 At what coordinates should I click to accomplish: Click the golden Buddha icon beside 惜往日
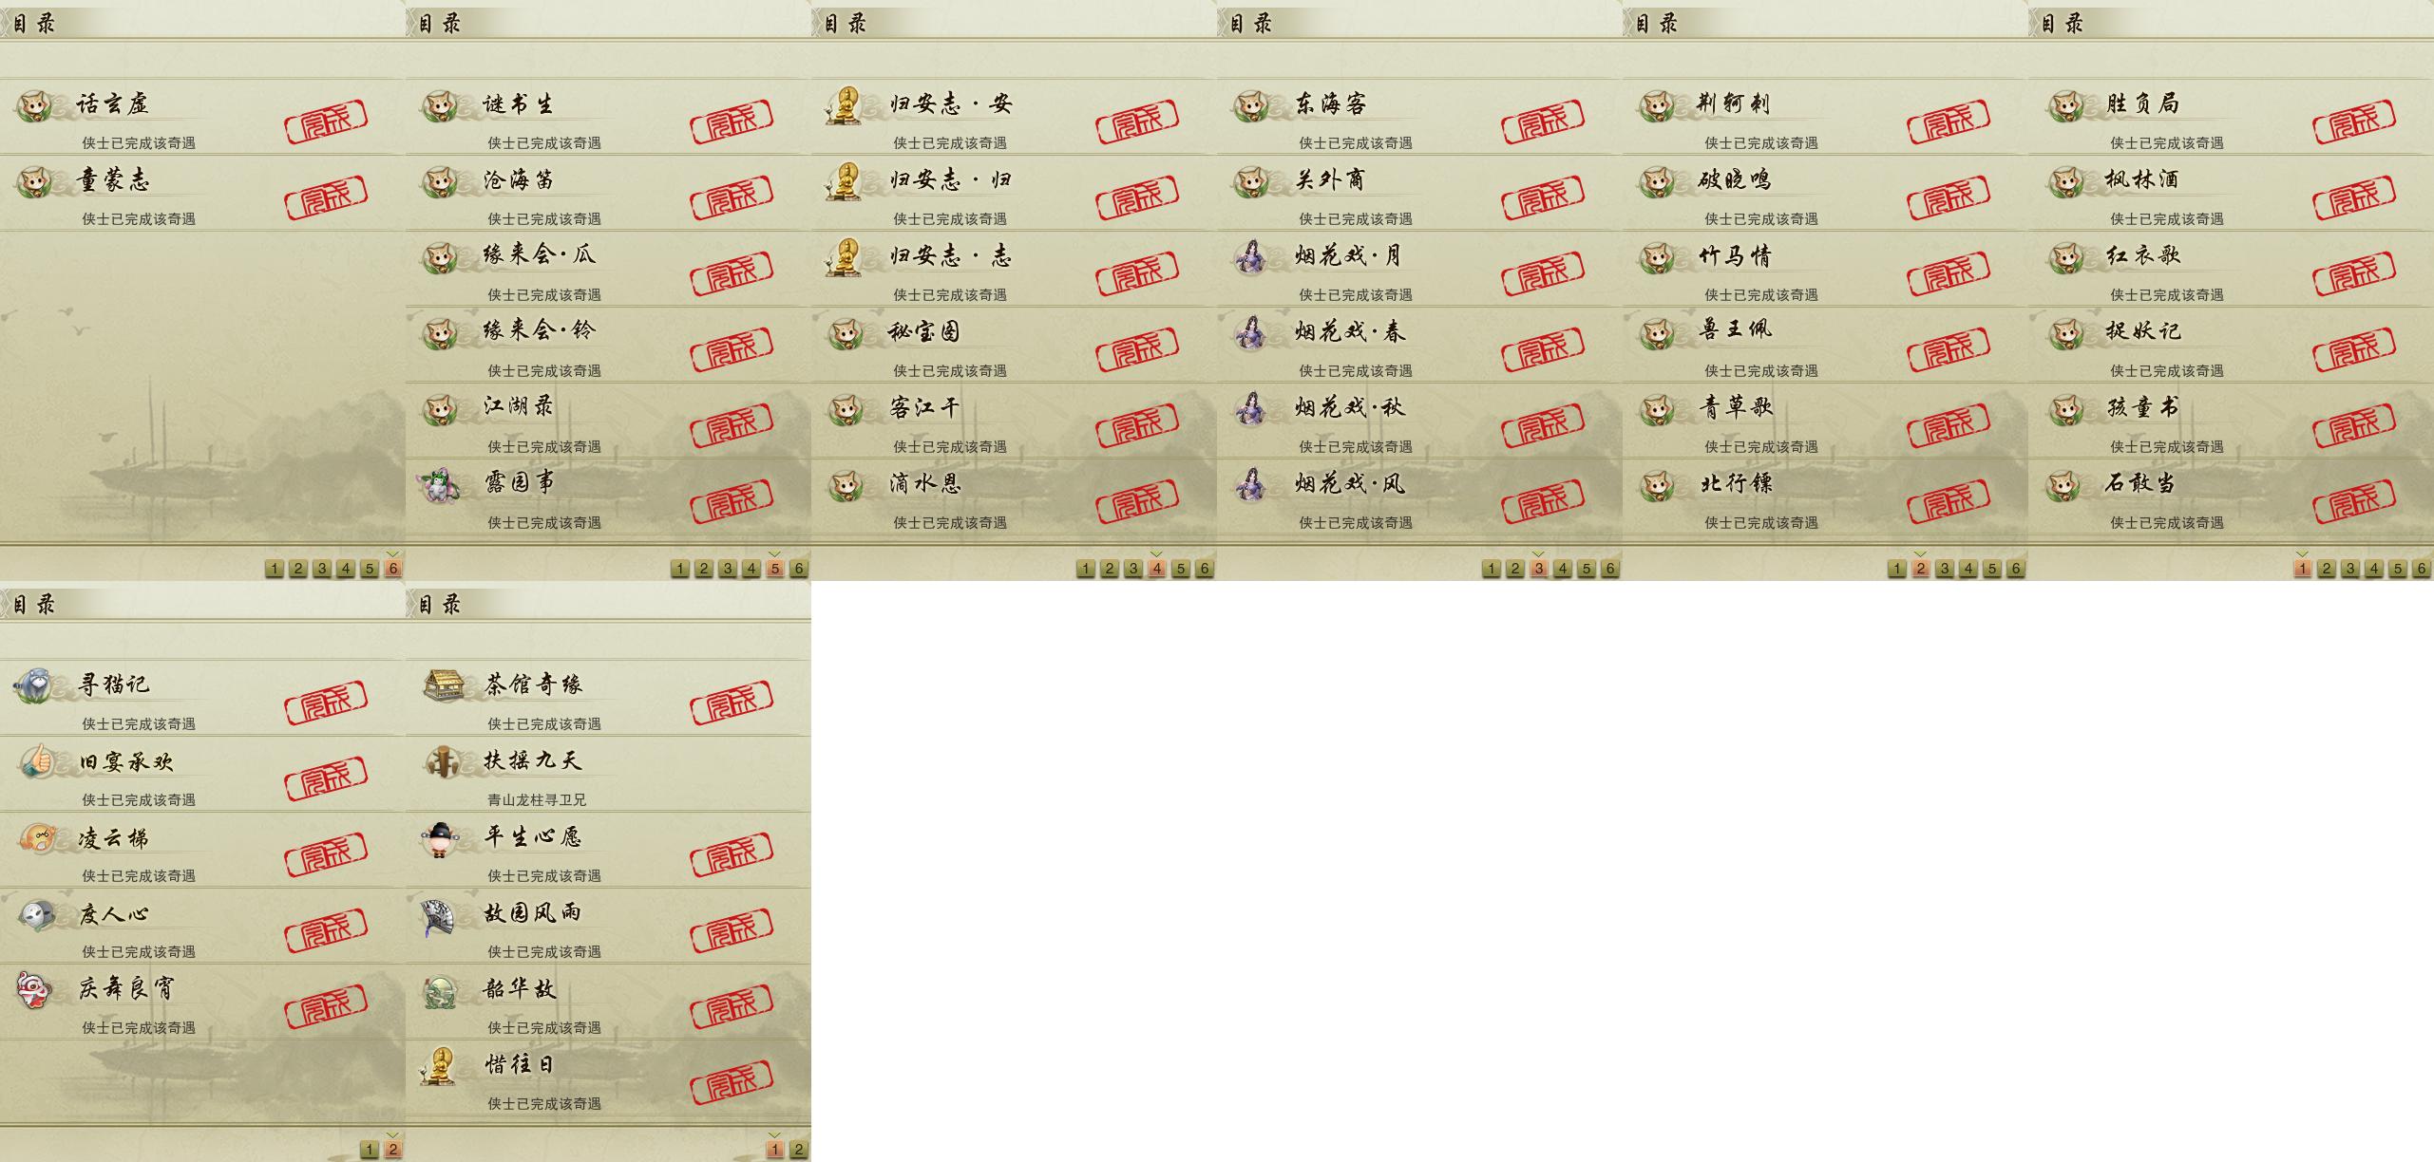pyautogui.click(x=440, y=1065)
